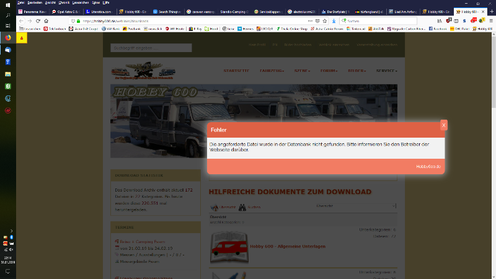Open the Übersicht category combo box
Image resolution: width=496 pixels, height=279 pixels.
(355, 206)
